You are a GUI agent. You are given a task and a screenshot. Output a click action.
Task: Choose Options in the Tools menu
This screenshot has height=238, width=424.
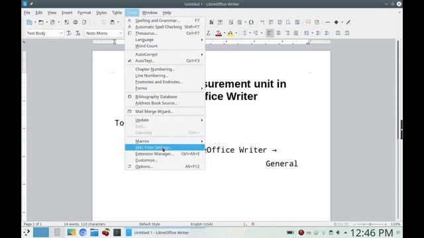(165, 167)
